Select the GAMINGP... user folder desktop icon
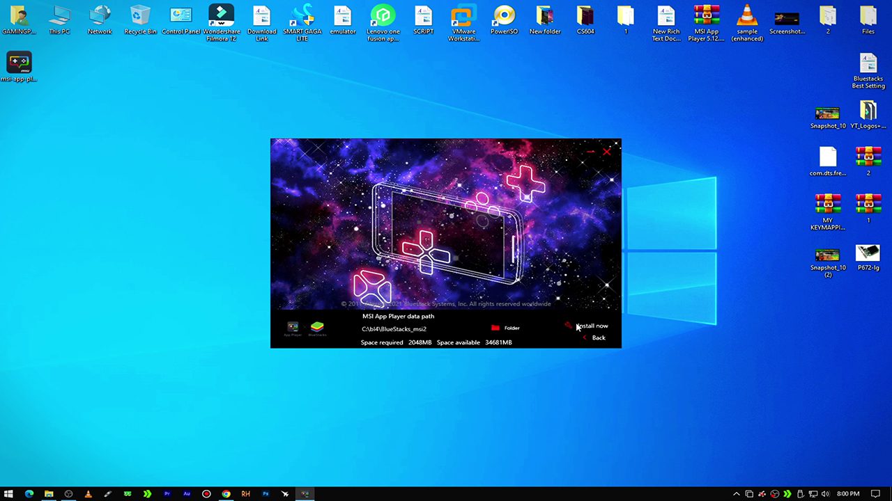Image resolution: width=892 pixels, height=501 pixels. tap(19, 20)
